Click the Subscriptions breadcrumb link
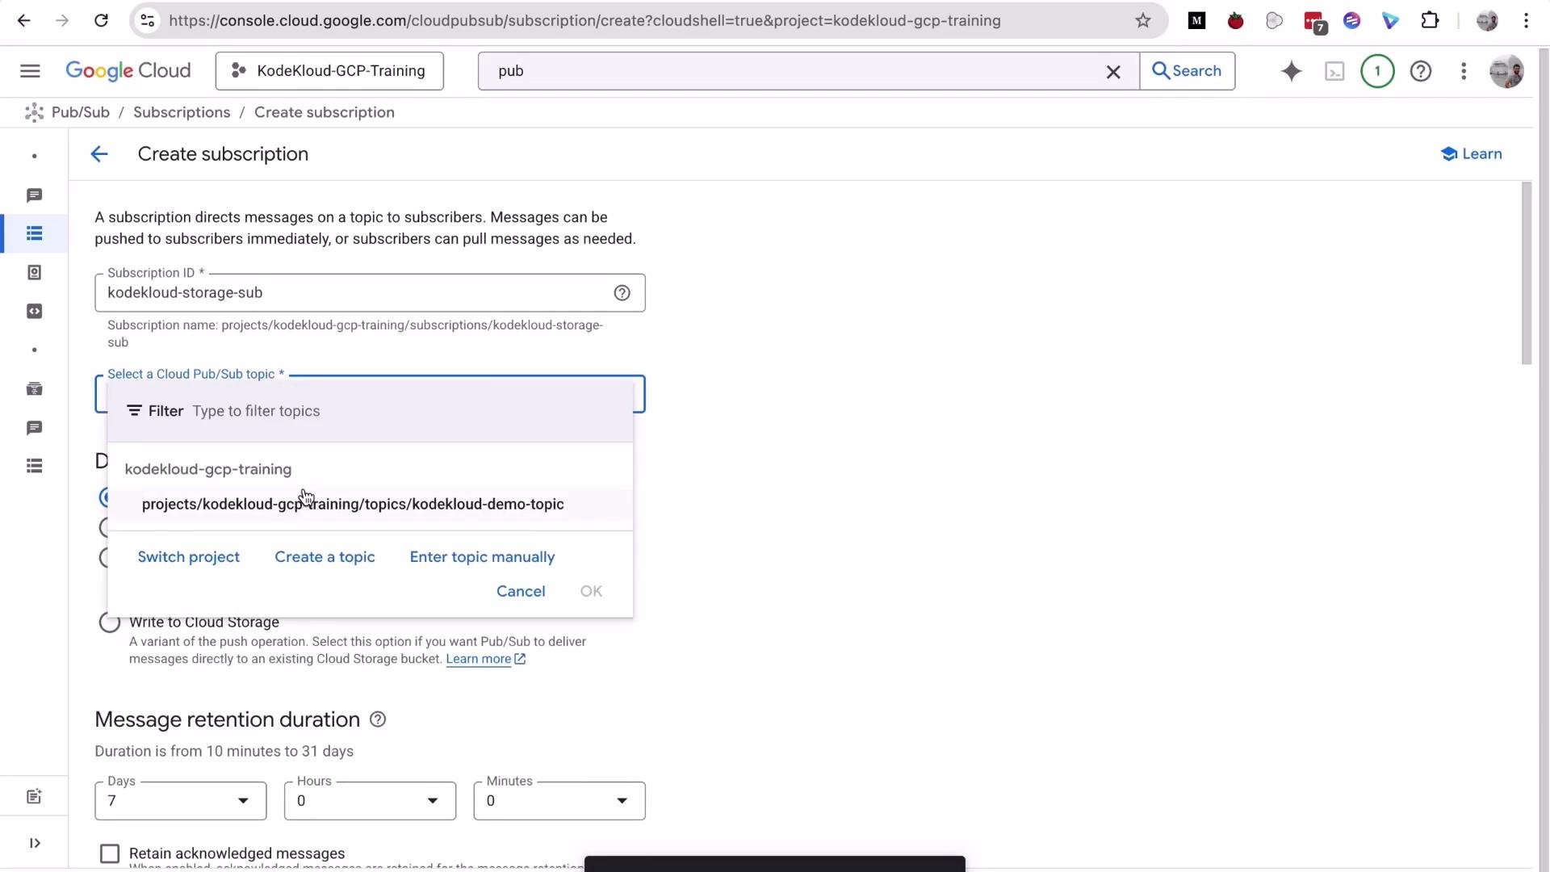The image size is (1550, 872). coord(182,112)
